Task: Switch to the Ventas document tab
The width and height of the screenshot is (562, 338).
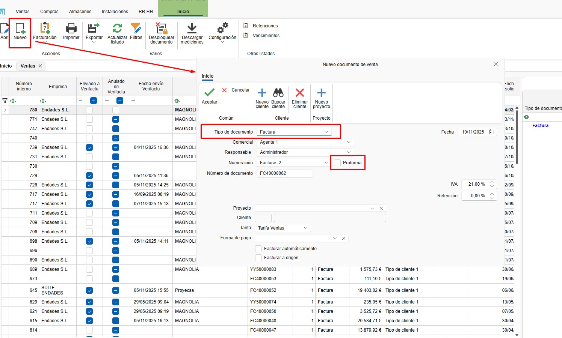Action: (x=28, y=66)
